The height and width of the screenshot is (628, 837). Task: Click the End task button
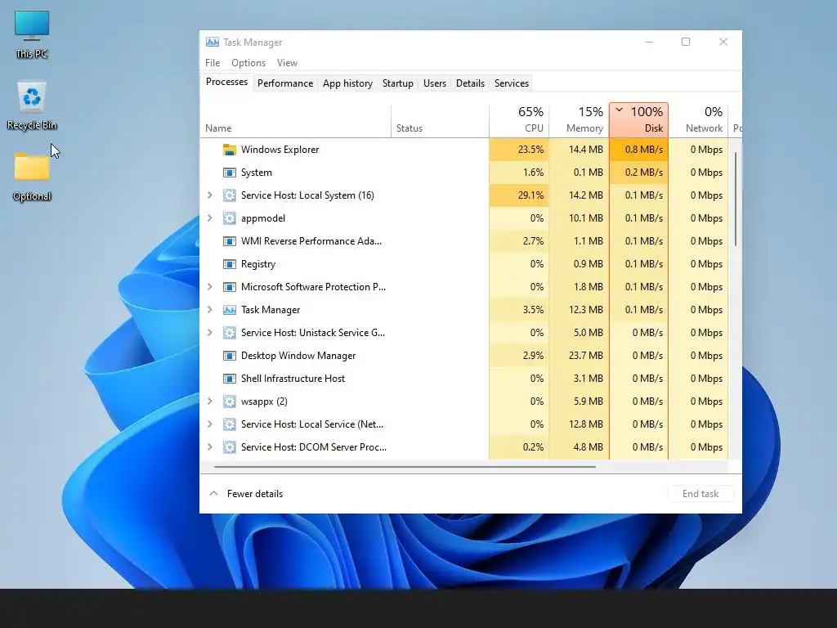[x=700, y=494]
